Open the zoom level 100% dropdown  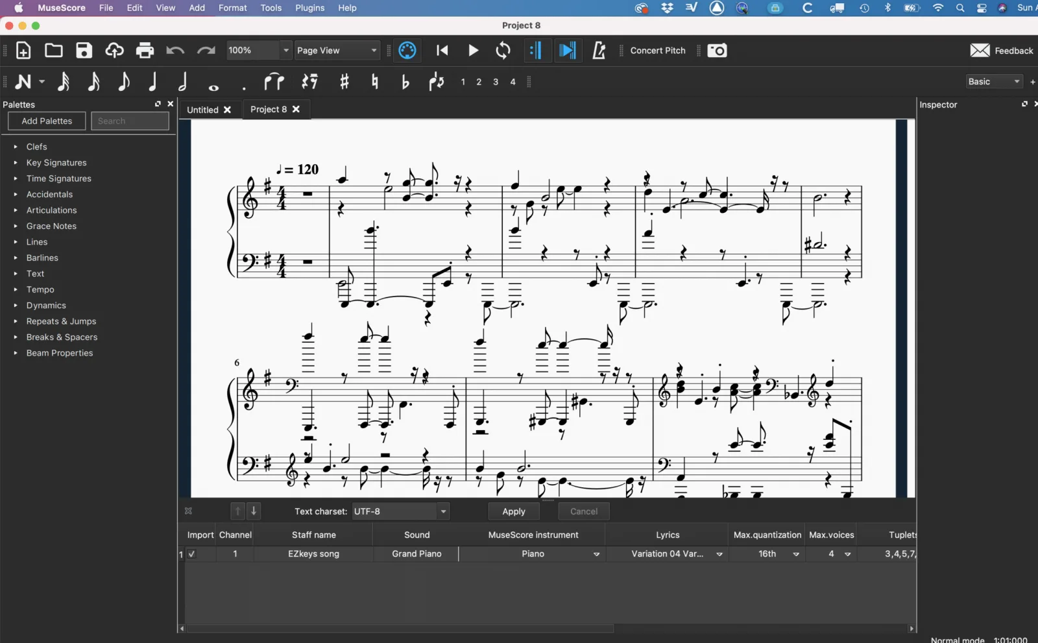pyautogui.click(x=285, y=51)
